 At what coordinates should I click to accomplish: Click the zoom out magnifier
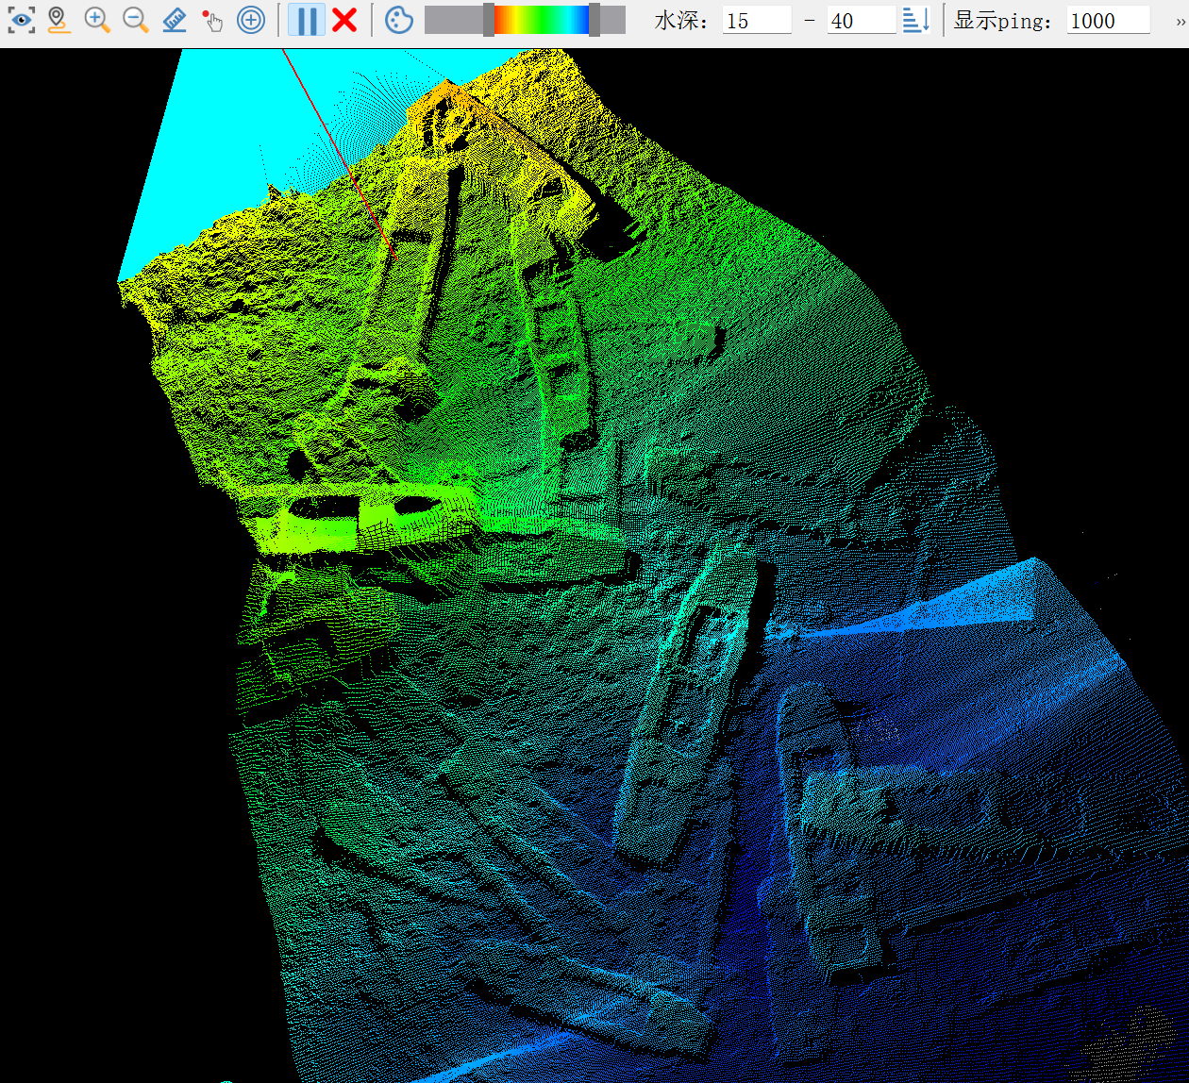(x=136, y=20)
